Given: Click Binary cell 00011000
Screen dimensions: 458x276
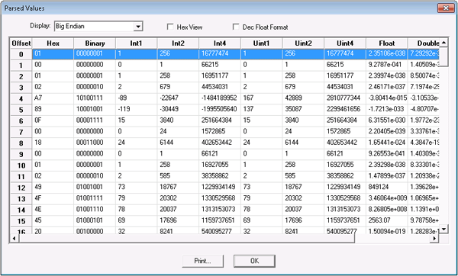Looking at the screenshot, I should [x=95, y=143].
